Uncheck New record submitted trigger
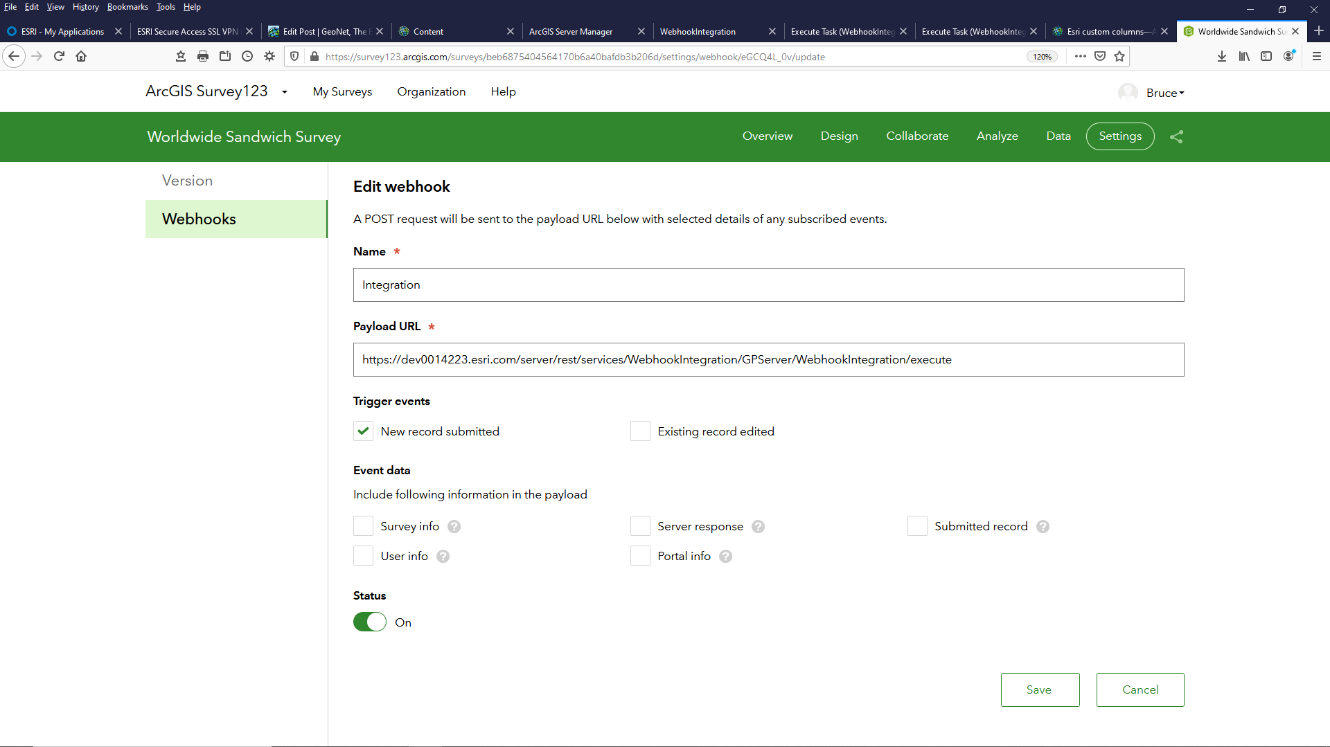Viewport: 1330px width, 747px height. tap(363, 431)
